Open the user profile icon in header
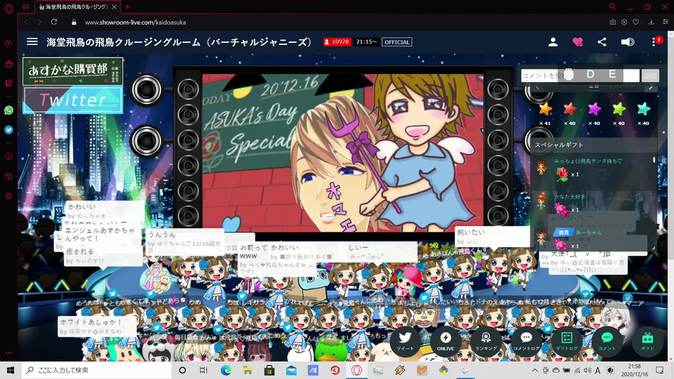The width and height of the screenshot is (674, 379). [x=553, y=41]
